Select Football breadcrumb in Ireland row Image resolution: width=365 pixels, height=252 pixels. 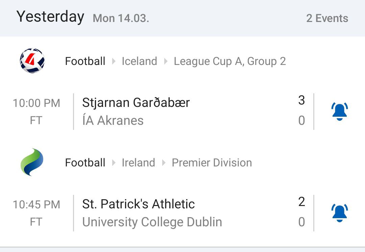(85, 163)
